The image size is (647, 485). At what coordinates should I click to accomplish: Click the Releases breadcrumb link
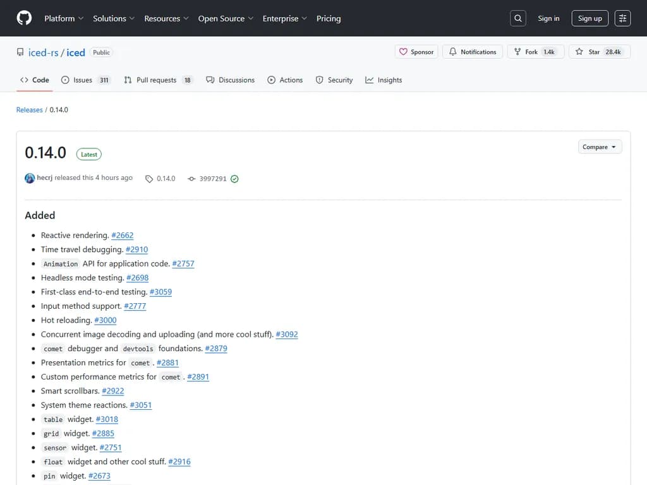click(x=30, y=110)
